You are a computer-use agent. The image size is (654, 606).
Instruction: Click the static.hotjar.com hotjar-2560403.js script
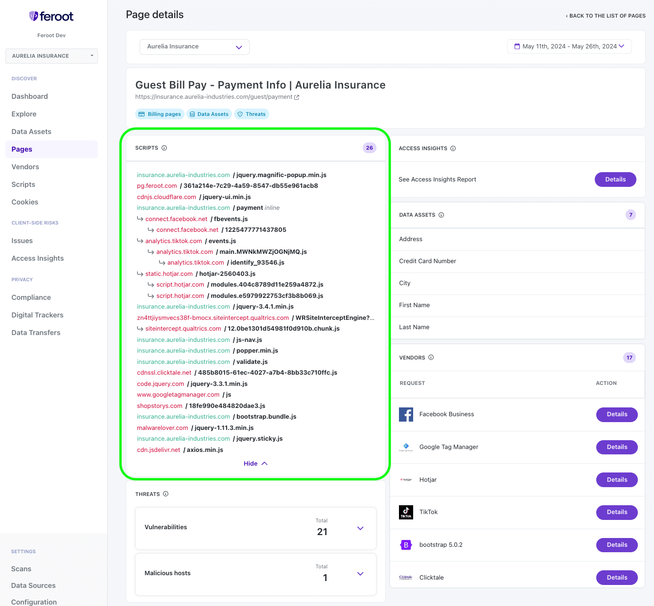[x=200, y=274]
